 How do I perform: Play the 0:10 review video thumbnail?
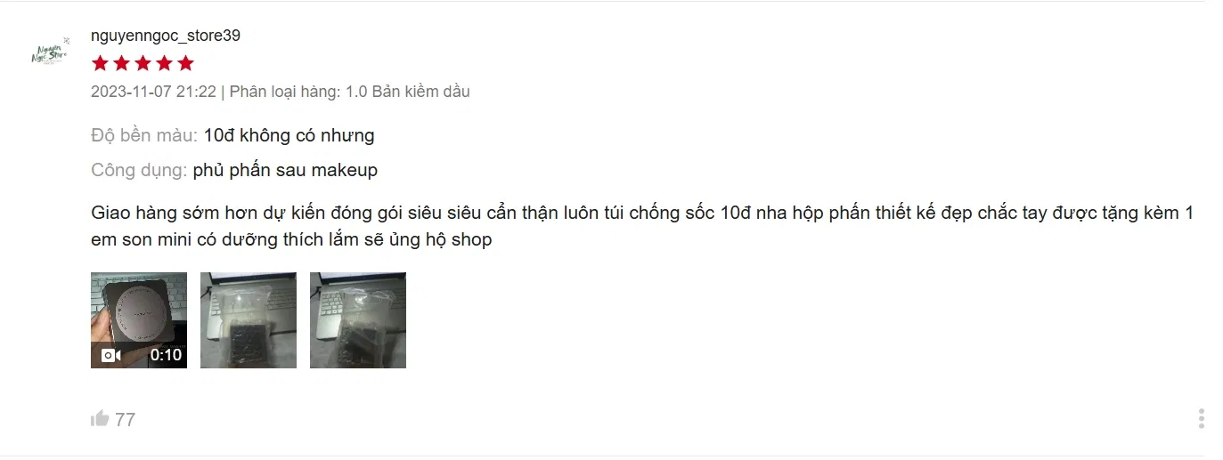(x=139, y=320)
